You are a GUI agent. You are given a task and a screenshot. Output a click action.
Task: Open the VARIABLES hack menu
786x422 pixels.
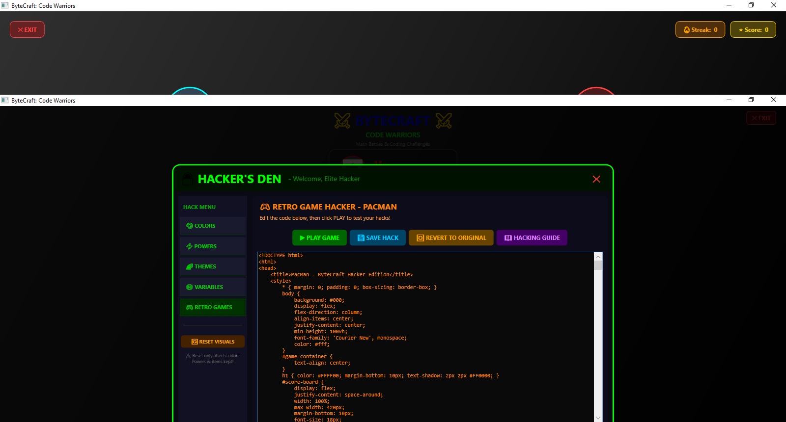(x=213, y=287)
